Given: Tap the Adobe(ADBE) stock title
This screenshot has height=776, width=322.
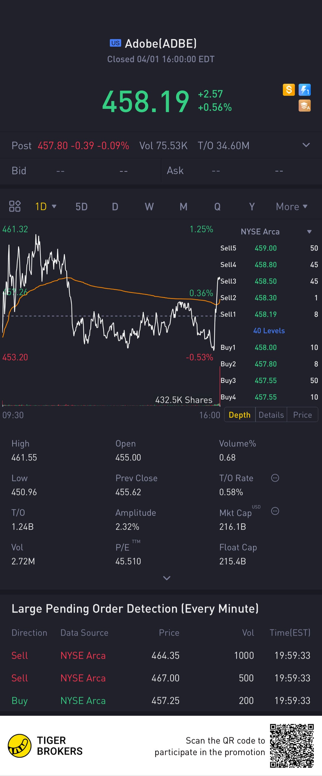Looking at the screenshot, I should [x=161, y=44].
